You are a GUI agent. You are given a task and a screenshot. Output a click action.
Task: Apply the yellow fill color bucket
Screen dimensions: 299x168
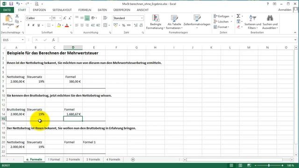click(59, 25)
